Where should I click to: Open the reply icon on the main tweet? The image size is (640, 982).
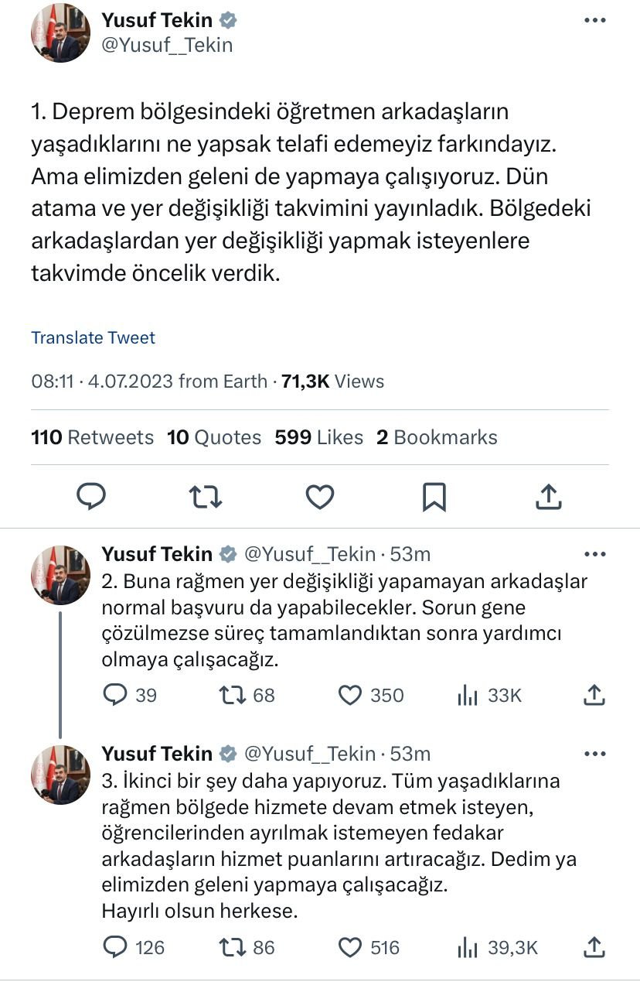coord(92,497)
